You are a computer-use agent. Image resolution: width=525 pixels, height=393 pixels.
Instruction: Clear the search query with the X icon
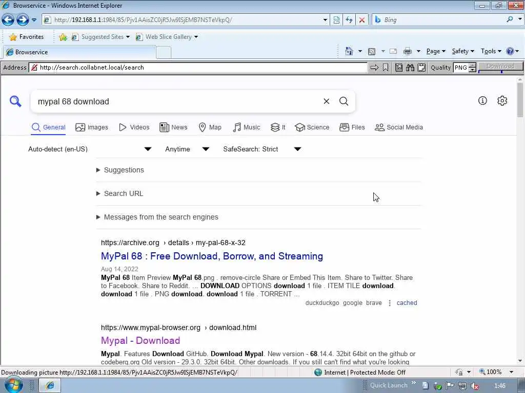coord(327,101)
